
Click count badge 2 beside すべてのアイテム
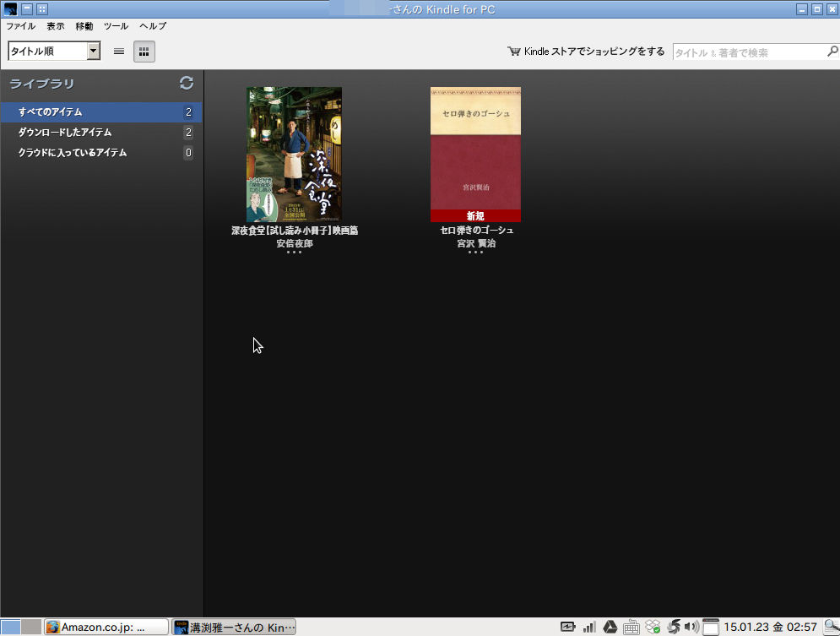pyautogui.click(x=188, y=112)
